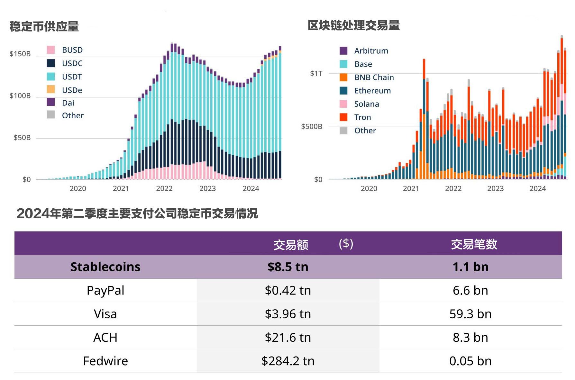Select the Base legend label
Image resolution: width=575 pixels, height=380 pixels.
tap(363, 64)
